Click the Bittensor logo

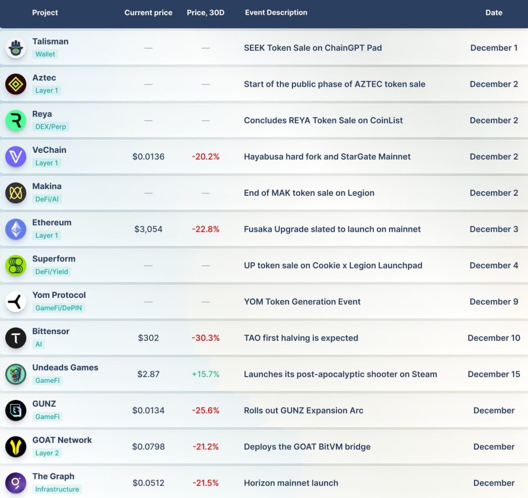pyautogui.click(x=15, y=337)
